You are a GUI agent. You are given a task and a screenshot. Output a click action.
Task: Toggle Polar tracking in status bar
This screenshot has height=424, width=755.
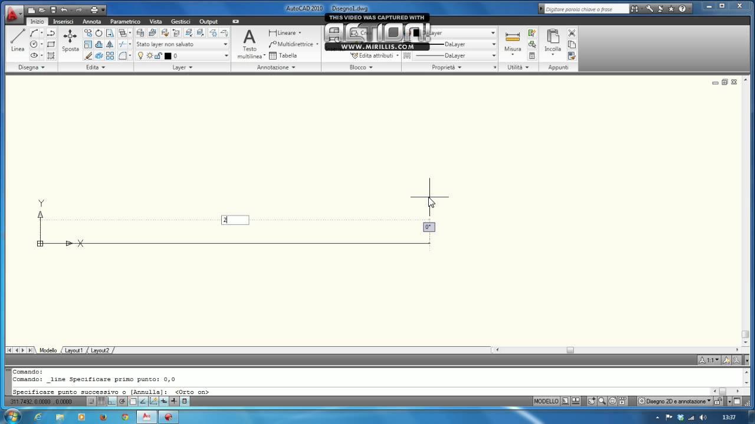tap(122, 401)
